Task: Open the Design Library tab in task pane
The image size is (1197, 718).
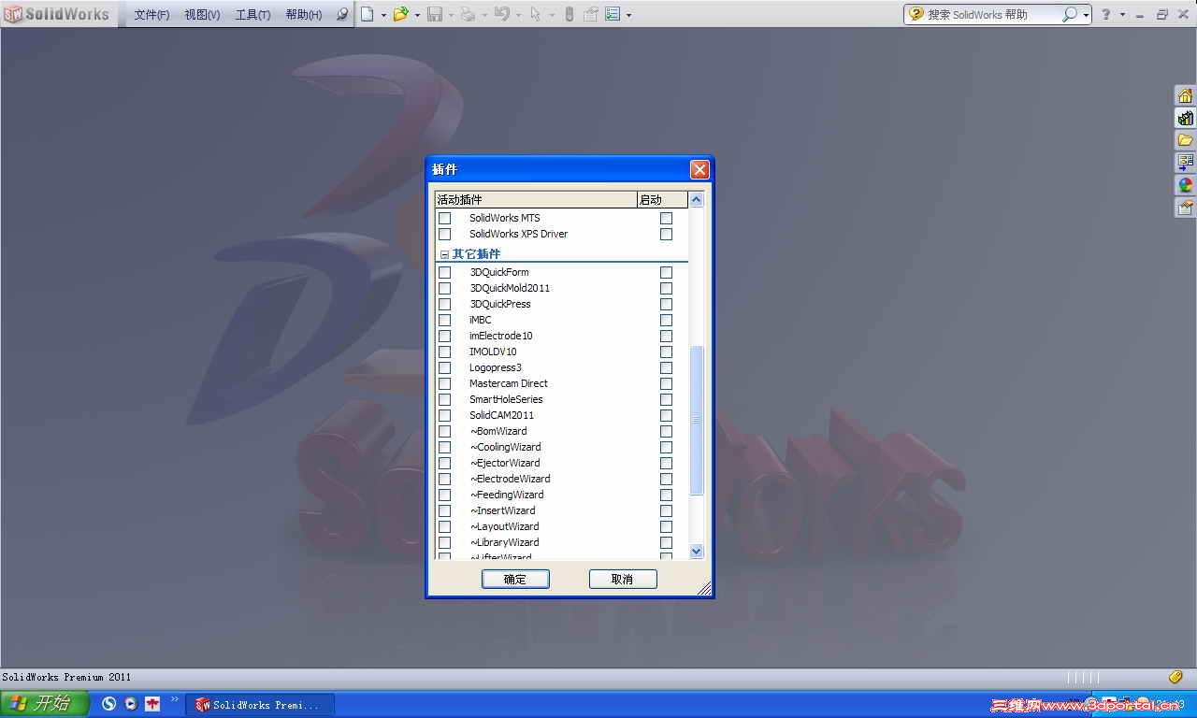Action: click(1186, 118)
